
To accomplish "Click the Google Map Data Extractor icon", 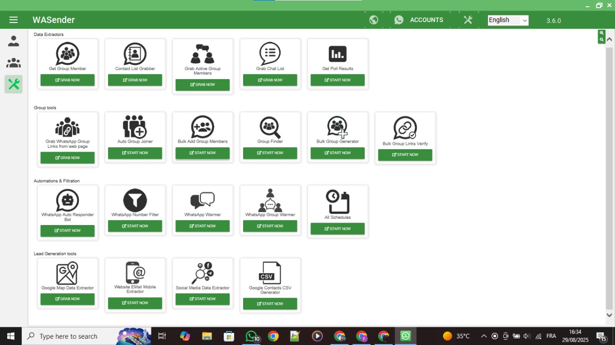I will click(67, 273).
